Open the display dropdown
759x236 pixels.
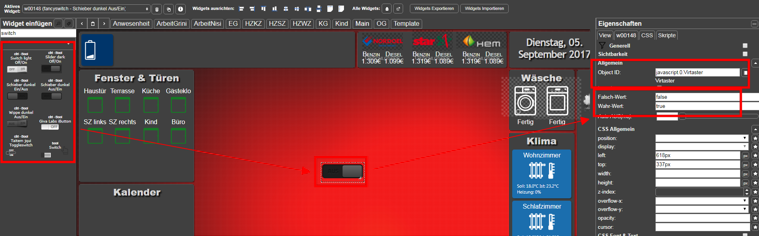(702, 146)
